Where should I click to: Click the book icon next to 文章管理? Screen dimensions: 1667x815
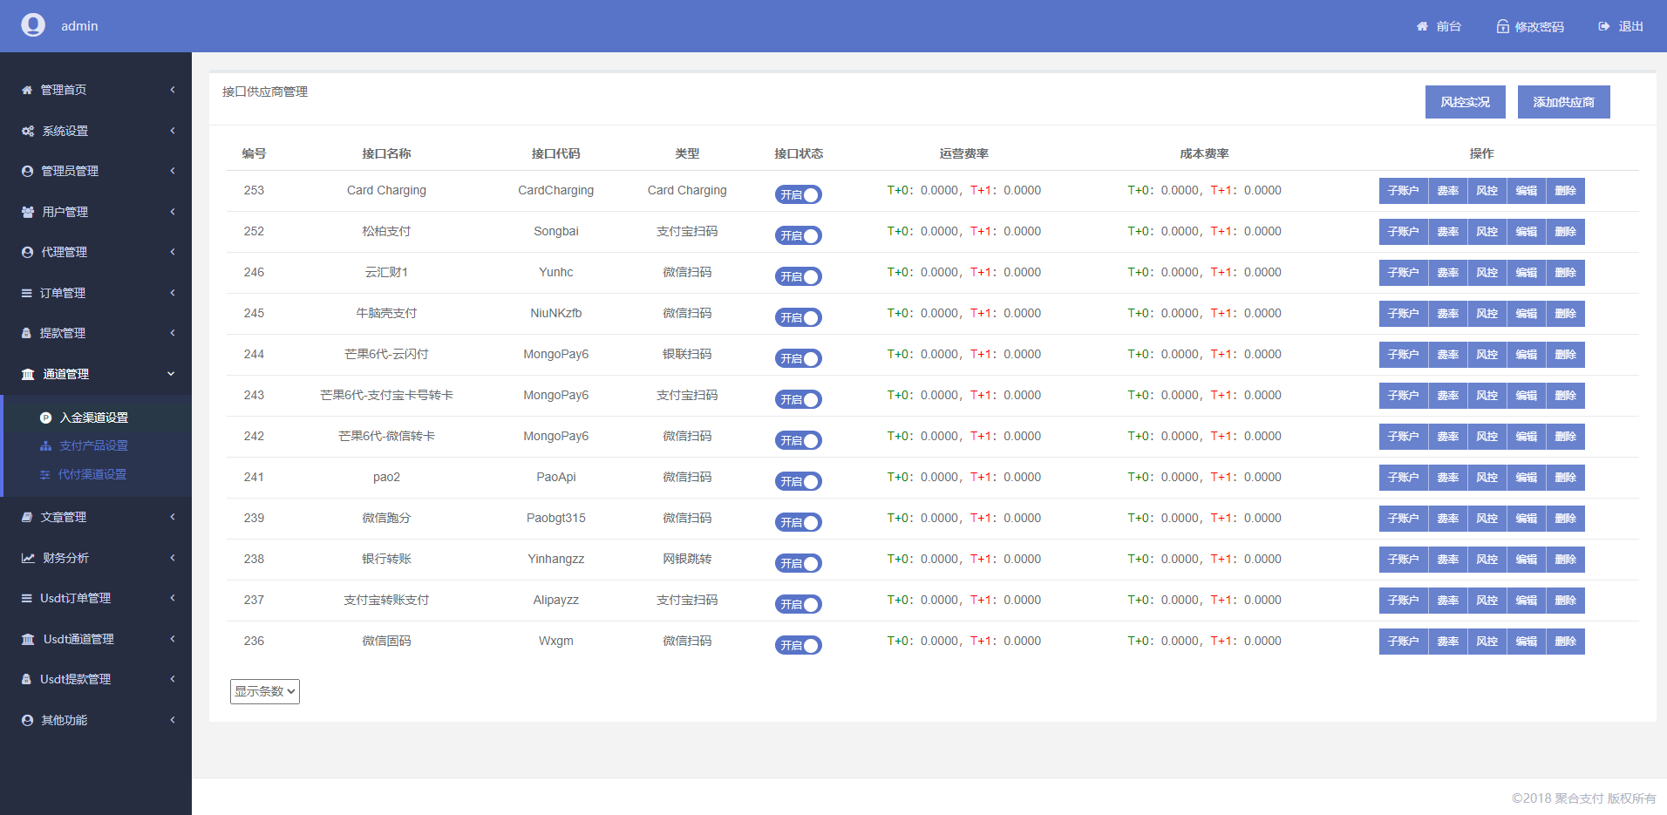27,517
